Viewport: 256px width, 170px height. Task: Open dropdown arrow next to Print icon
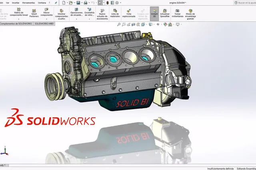coord(89,3)
